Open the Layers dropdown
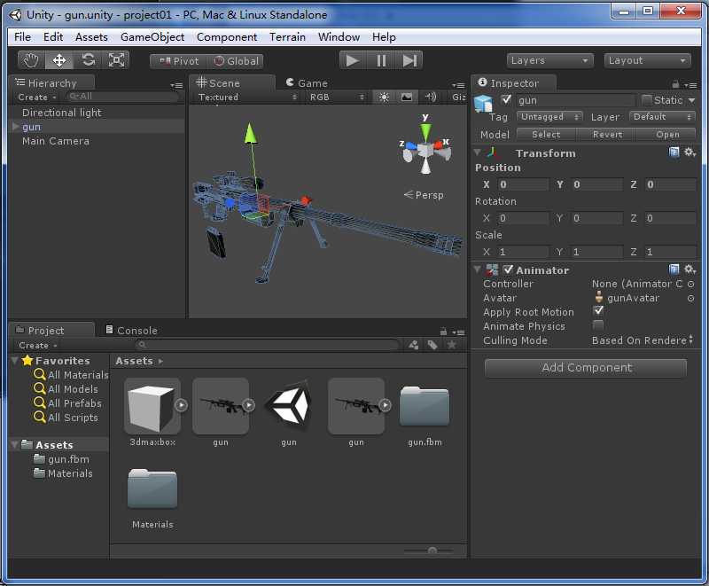The height and width of the screenshot is (586, 709). point(549,60)
